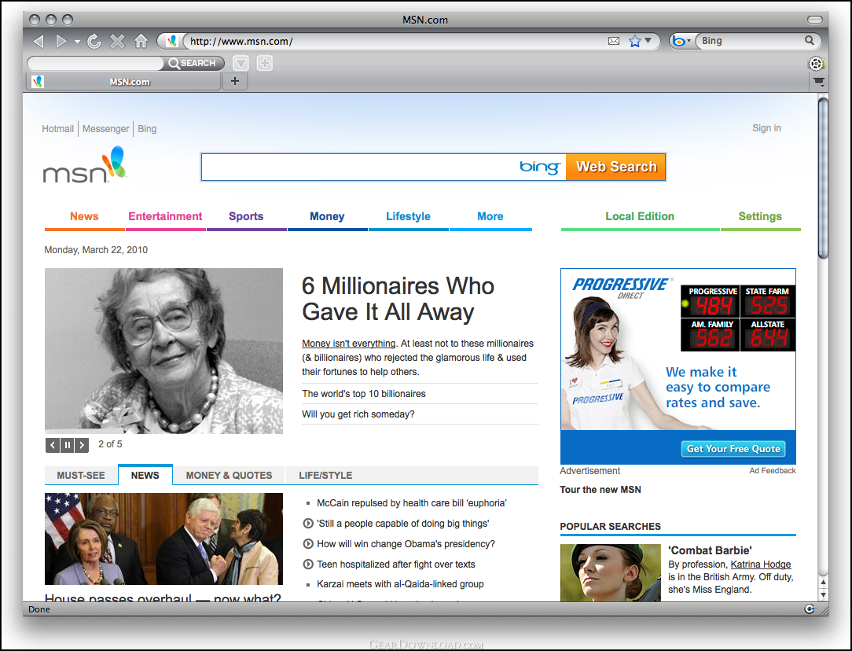Open Local Edition menu

(640, 216)
